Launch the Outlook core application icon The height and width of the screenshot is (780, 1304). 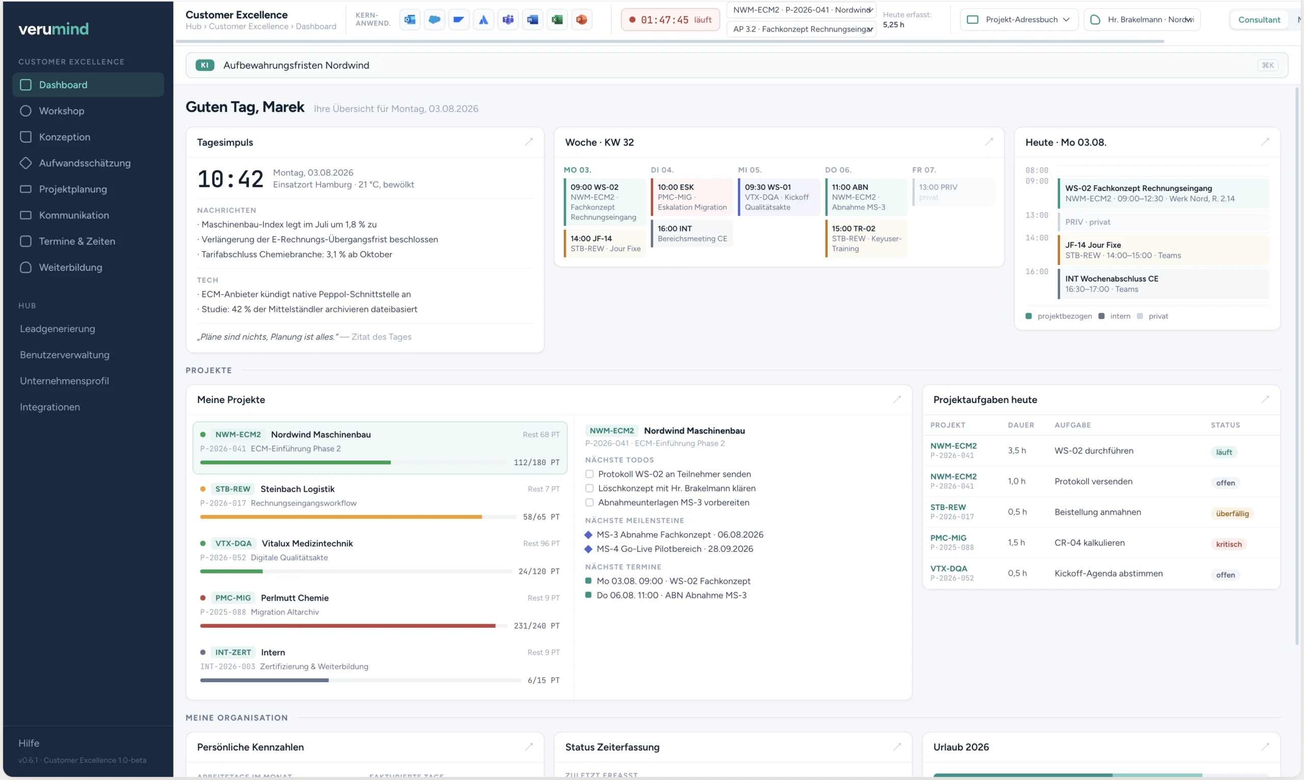pos(410,20)
